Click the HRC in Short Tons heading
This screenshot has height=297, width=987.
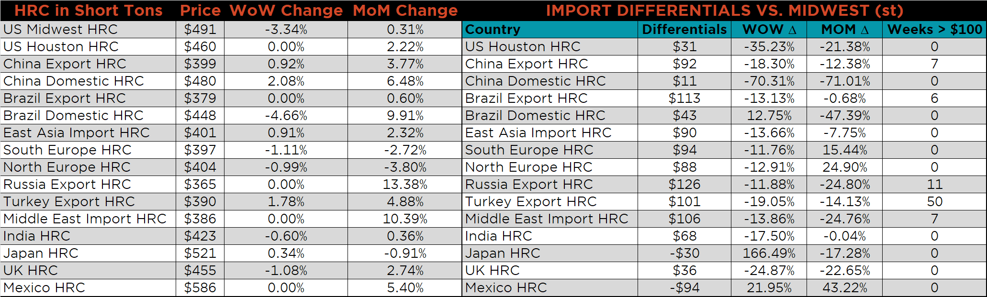(89, 11)
